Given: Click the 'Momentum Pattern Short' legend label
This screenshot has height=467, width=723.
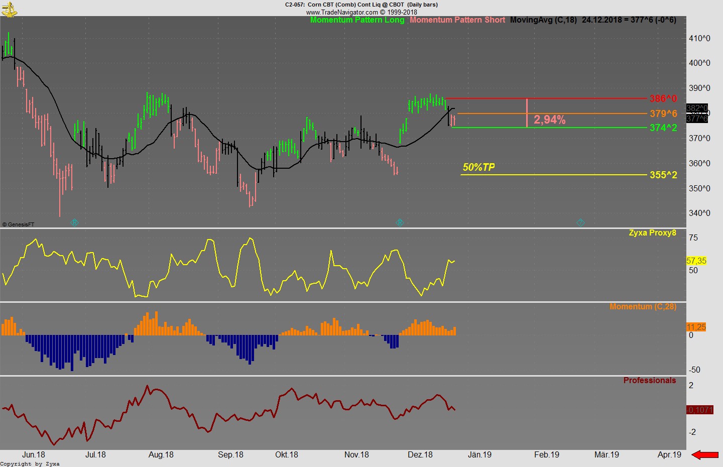Looking at the screenshot, I should point(457,20).
